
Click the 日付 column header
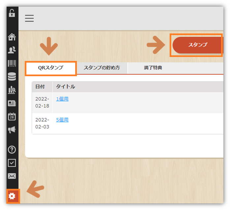42,87
